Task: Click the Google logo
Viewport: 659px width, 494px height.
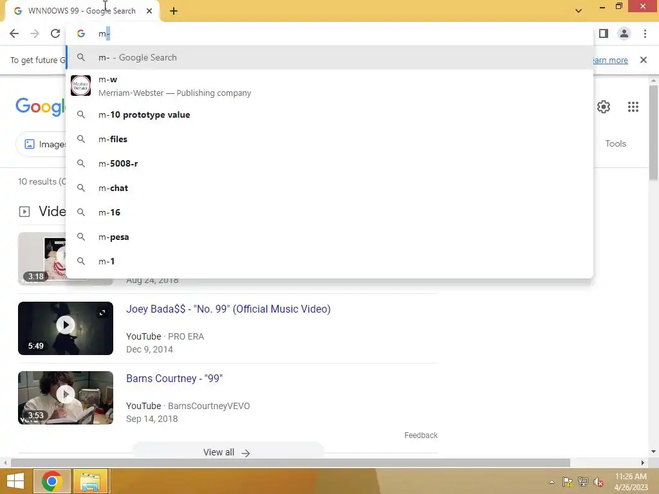Action: tap(41, 106)
